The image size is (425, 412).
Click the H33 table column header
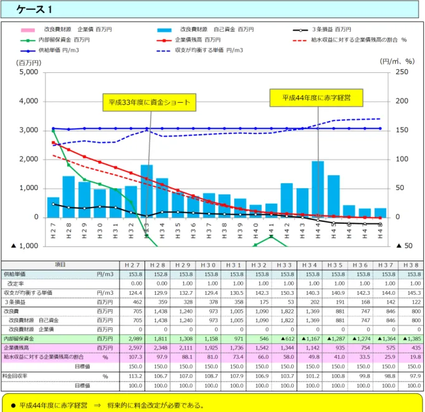284,265
